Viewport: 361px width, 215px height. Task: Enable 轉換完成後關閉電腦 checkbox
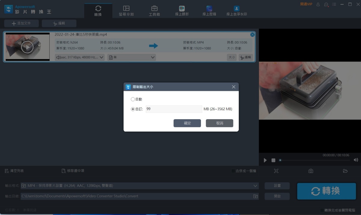pyautogui.click(x=322, y=210)
